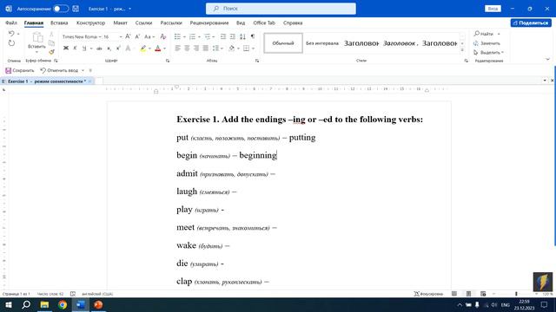This screenshot has height=312, width=556.
Task: Open the font size dropdown
Action: tap(121, 36)
